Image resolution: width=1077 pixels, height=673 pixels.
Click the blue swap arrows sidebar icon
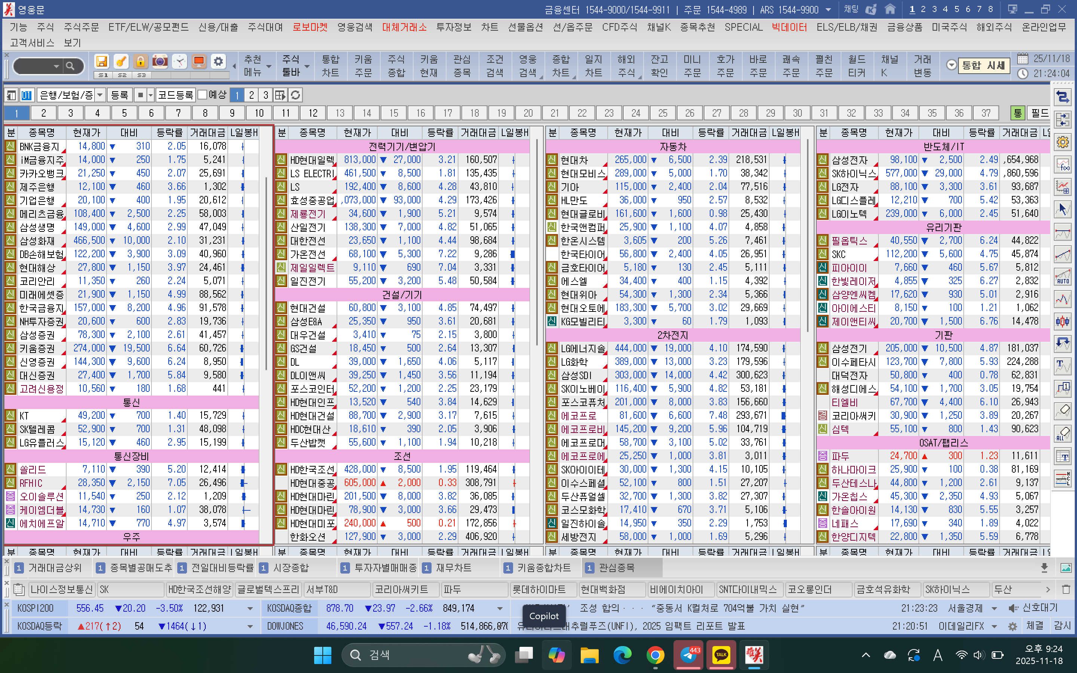pyautogui.click(x=1063, y=96)
